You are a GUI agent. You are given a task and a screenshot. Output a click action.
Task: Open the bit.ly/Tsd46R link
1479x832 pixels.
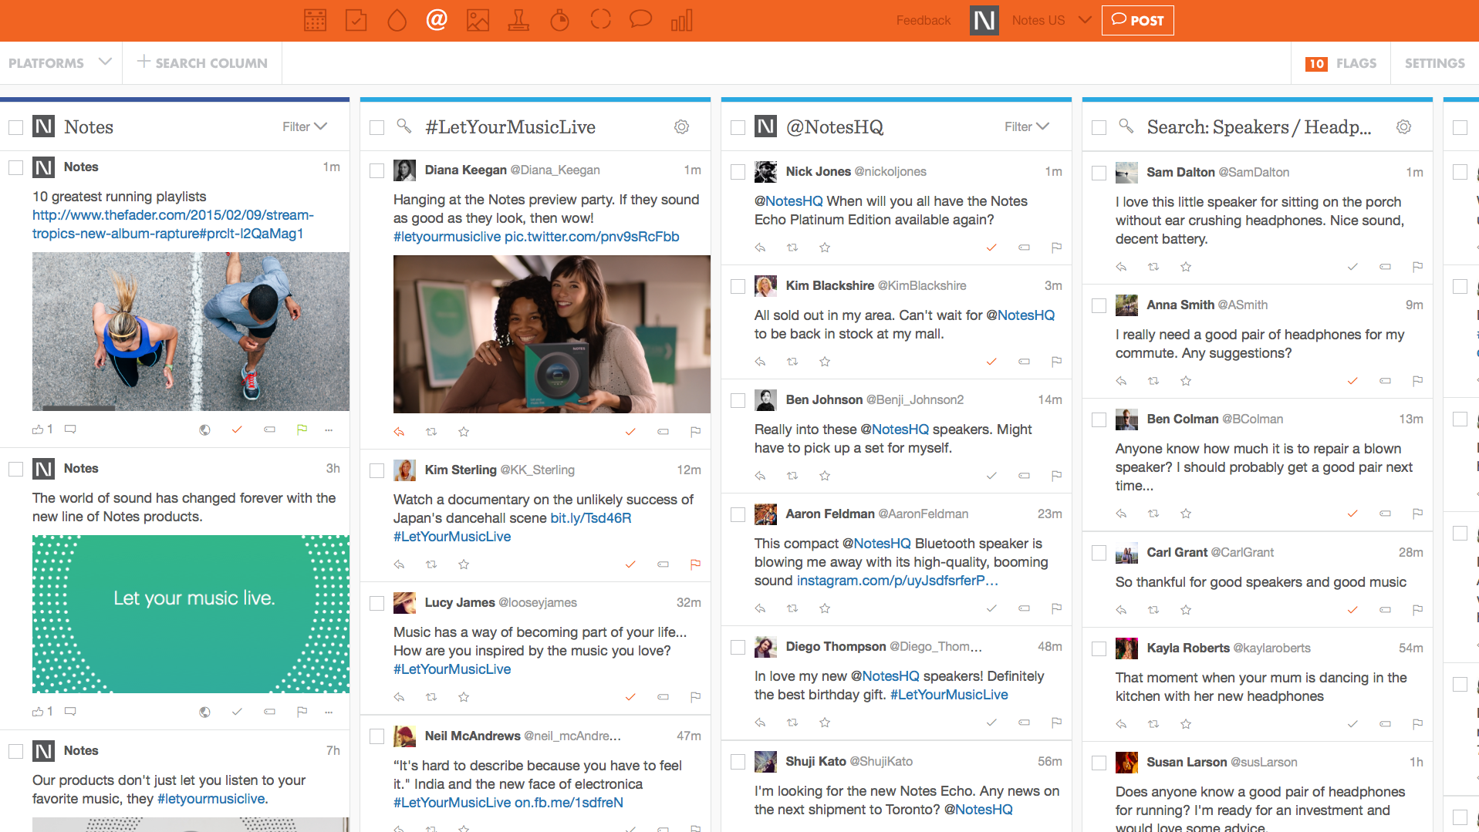click(x=590, y=518)
